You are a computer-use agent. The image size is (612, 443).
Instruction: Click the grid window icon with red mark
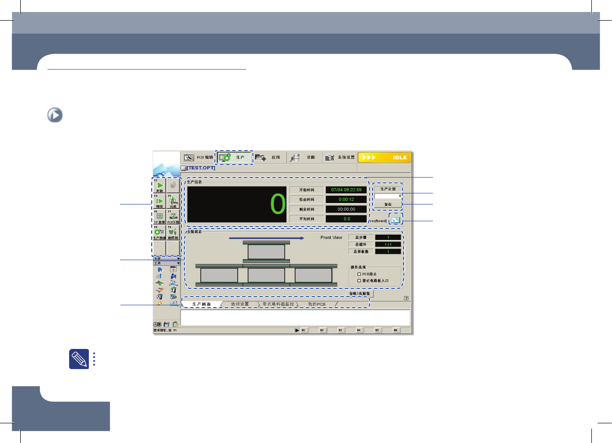[x=173, y=269]
